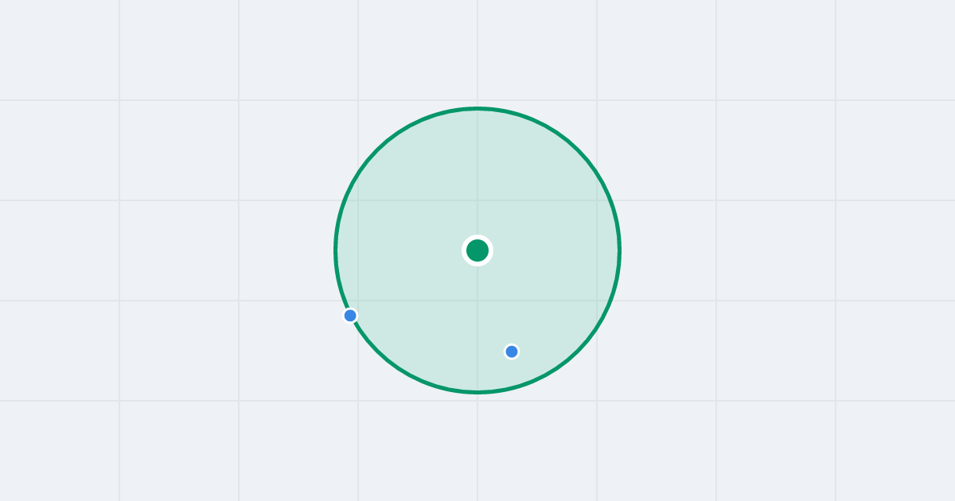Select the rightmost blue dot

tap(512, 351)
